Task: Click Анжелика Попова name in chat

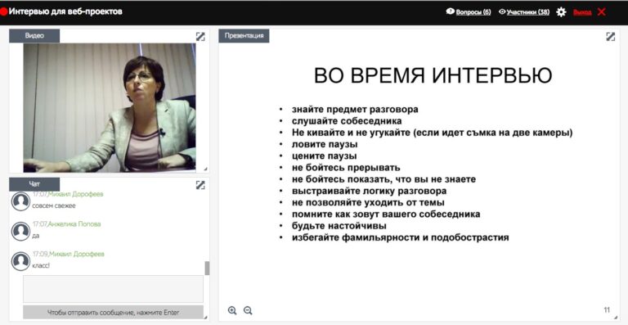Action: tap(74, 224)
